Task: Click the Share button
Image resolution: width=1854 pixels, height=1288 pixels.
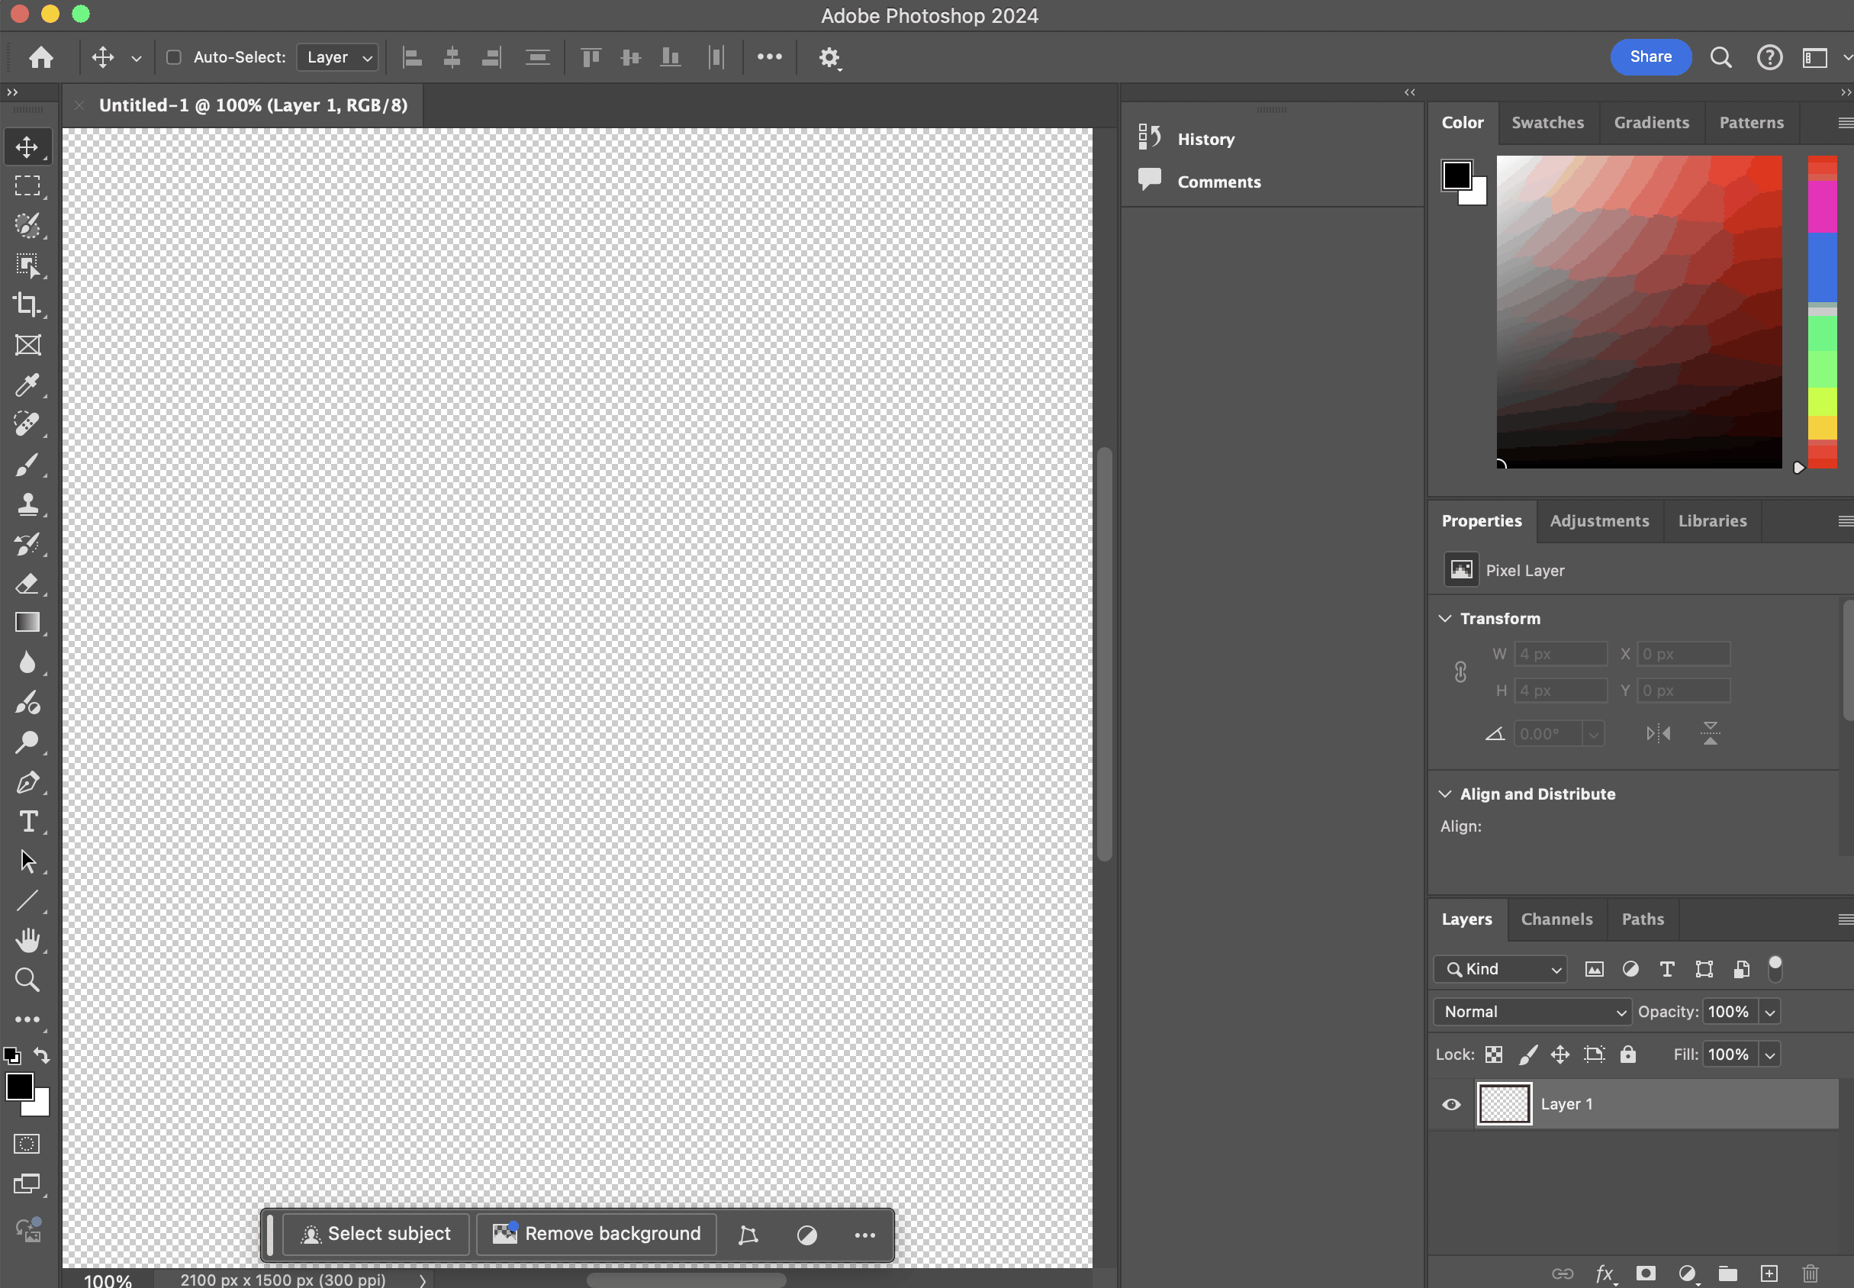Action: click(1650, 57)
